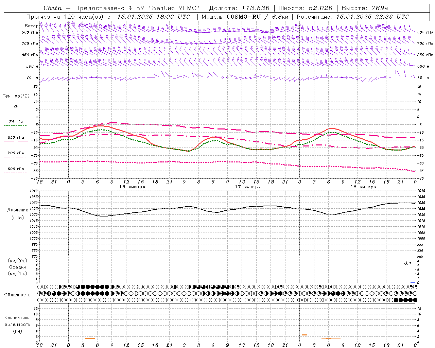Click the "0.1" precipitation value
Viewport: 435px width, 348px height.
(x=408, y=263)
